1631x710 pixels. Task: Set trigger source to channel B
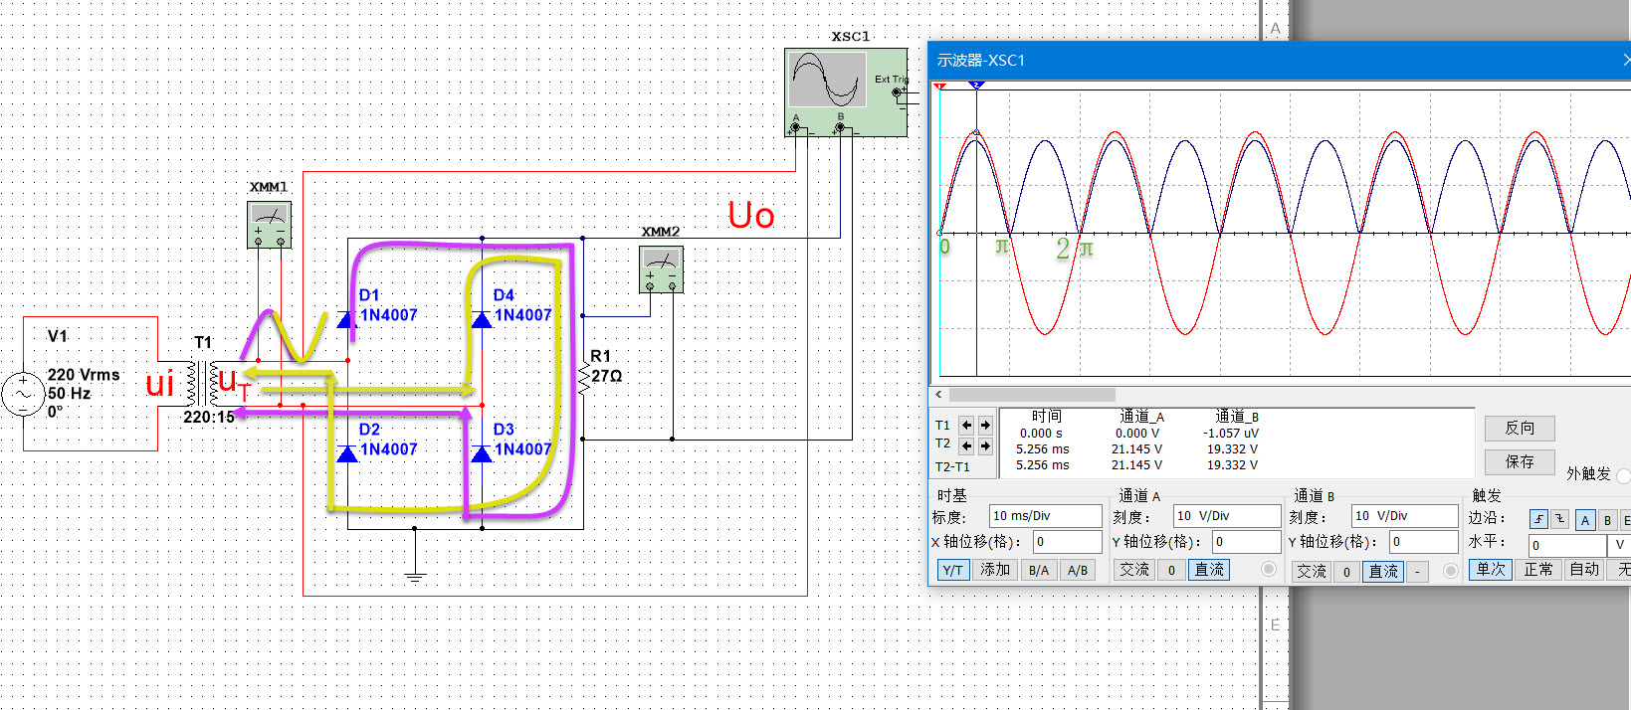point(1607,520)
